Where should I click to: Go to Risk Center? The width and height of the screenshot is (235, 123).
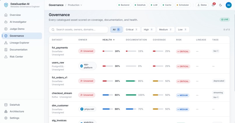[22, 57]
